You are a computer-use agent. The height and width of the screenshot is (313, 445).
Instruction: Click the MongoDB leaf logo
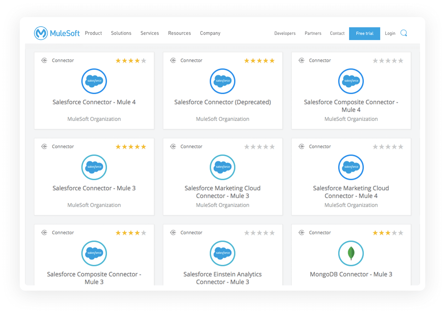[x=351, y=253]
